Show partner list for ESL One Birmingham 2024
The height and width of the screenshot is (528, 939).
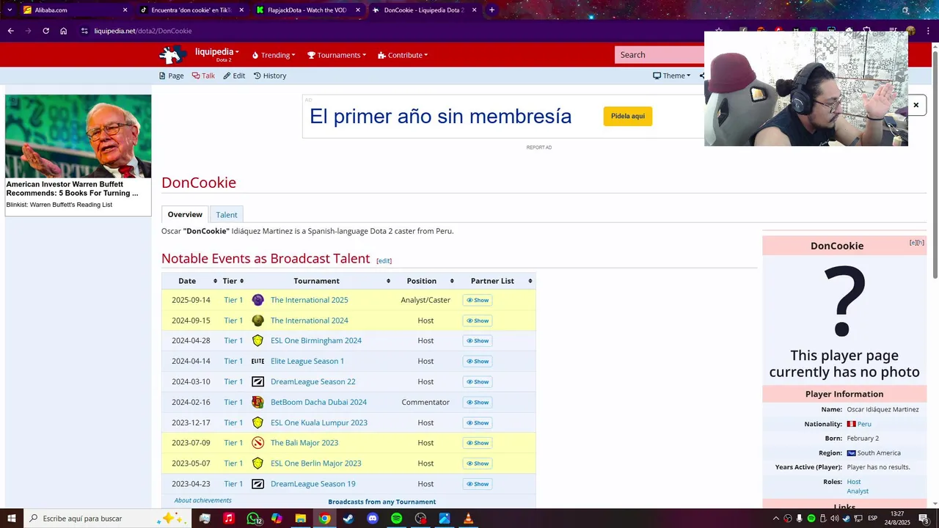point(478,341)
